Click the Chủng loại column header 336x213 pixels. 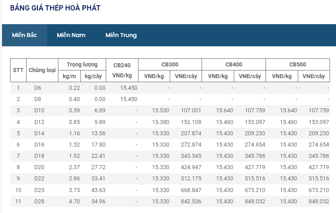(x=42, y=70)
